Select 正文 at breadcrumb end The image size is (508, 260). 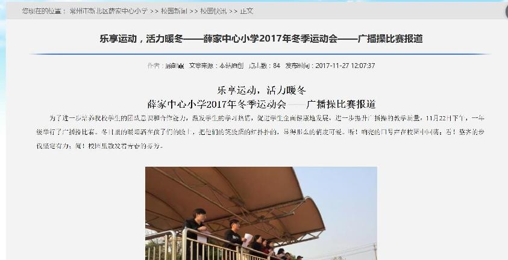pos(246,11)
